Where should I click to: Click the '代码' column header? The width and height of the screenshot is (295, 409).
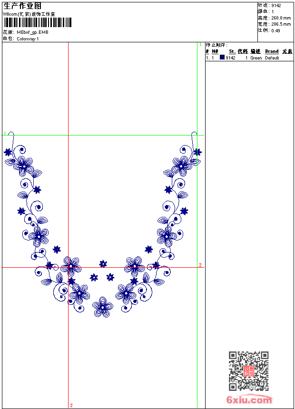pos(243,51)
